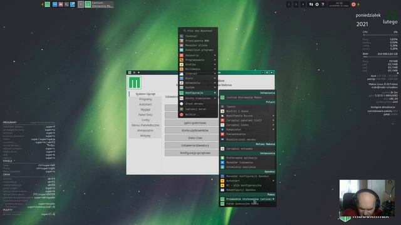Open the Programy sidebar tab

pos(145,99)
